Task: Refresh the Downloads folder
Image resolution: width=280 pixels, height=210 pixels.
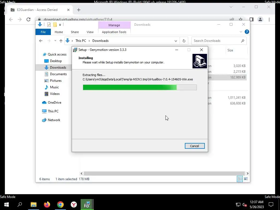Action: 184,41
